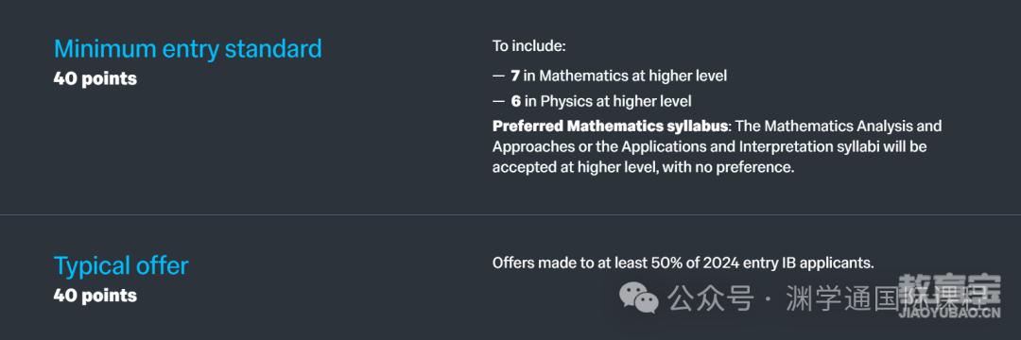
Task: Click the Preferred Mathematics syllabus bold label
Action: [x=610, y=126]
